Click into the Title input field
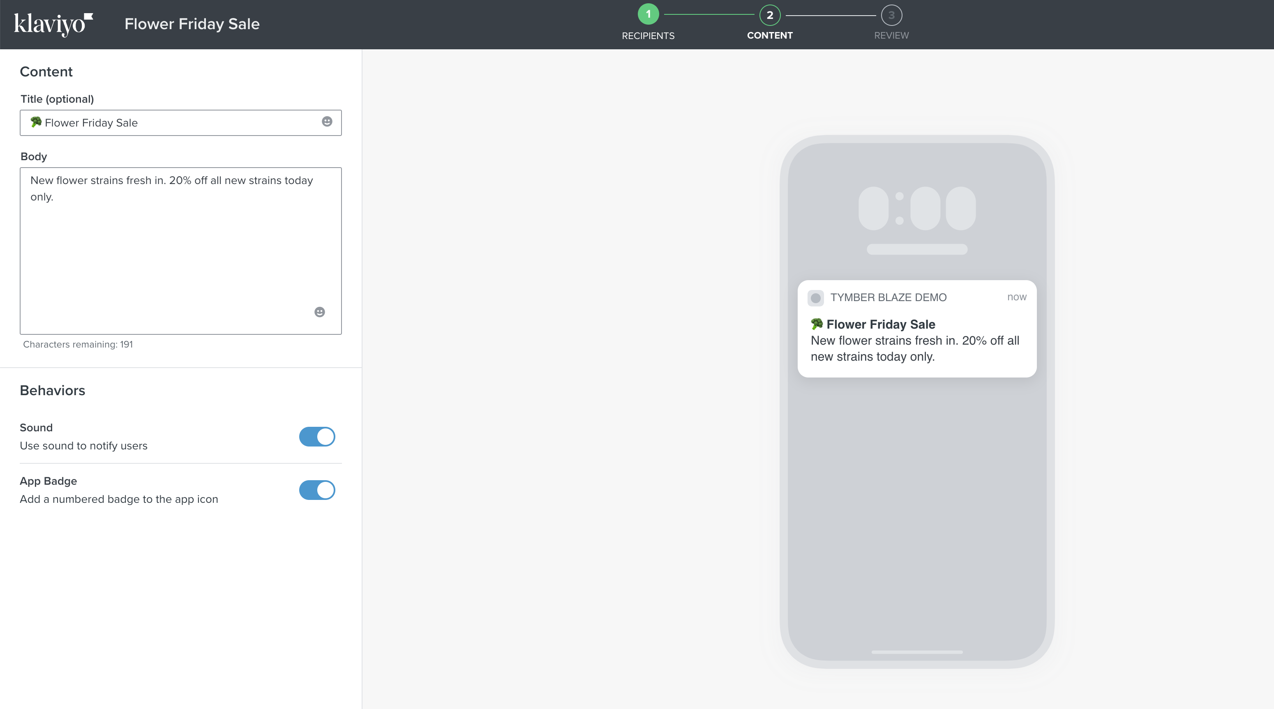 (180, 122)
